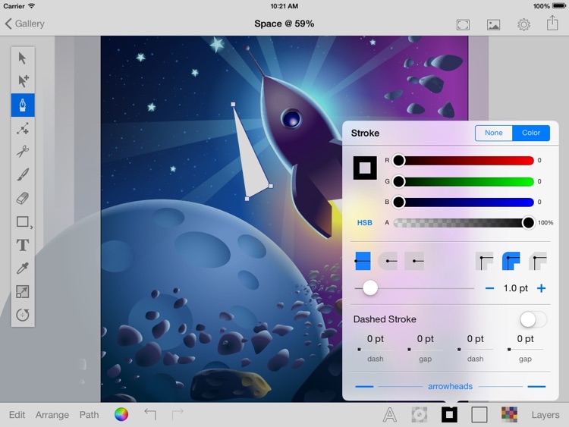Choose the bevel line join
The width and height of the screenshot is (569, 427).
coord(537,261)
